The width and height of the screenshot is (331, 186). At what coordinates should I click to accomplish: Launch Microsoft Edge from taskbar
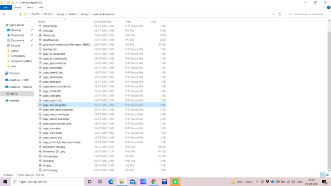point(111,182)
